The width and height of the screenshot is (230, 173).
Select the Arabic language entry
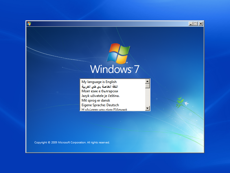pos(113,86)
